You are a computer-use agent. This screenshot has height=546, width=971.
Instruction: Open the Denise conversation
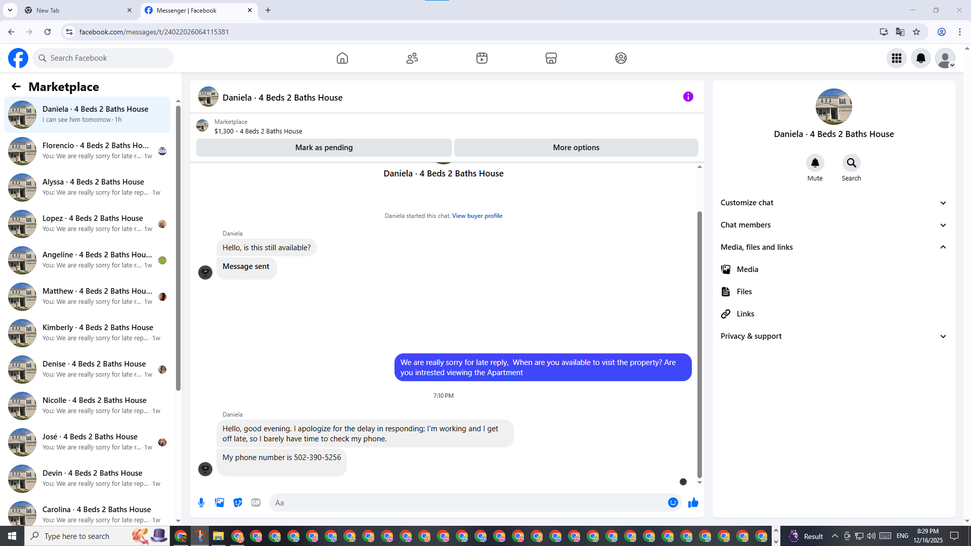tap(87, 369)
